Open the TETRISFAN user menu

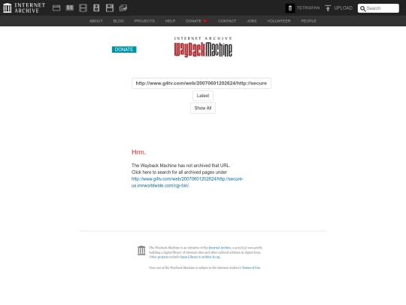pyautogui.click(x=308, y=8)
